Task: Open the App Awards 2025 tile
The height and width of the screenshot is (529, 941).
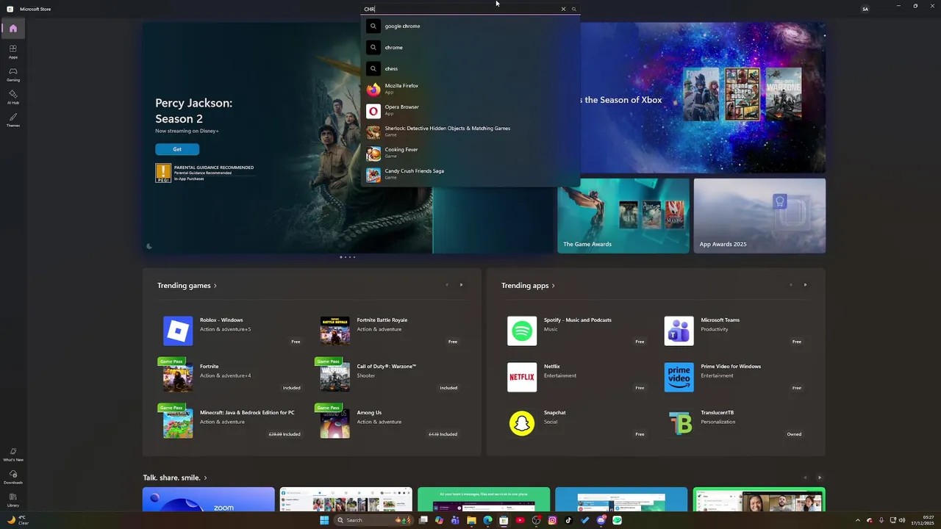Action: (759, 215)
